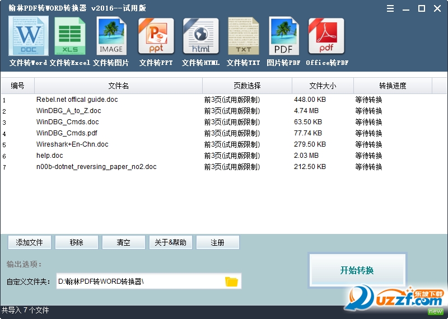Select the 文件转TXT conversion icon
Screen dimensions: 448x319
tap(244, 36)
